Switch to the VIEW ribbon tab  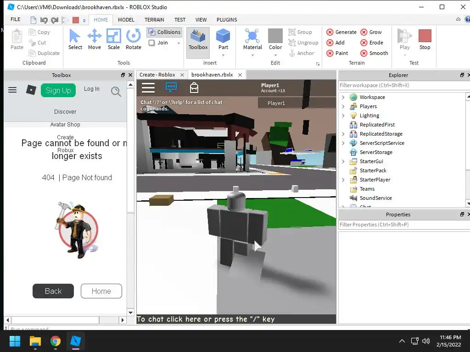(x=201, y=20)
